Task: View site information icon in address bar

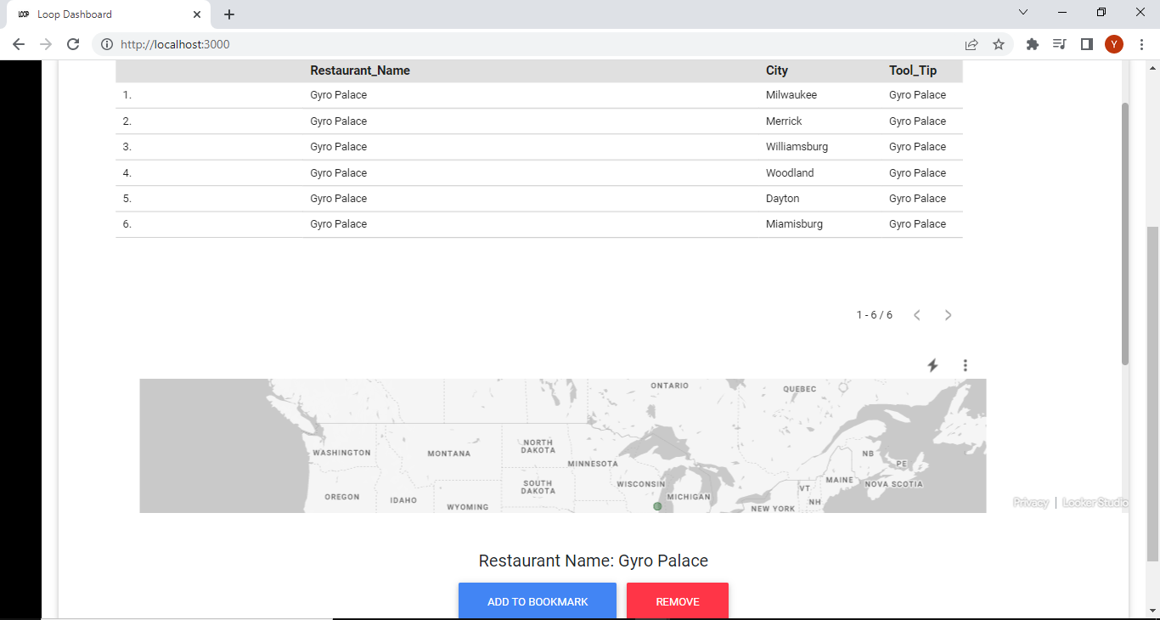Action: [x=107, y=44]
